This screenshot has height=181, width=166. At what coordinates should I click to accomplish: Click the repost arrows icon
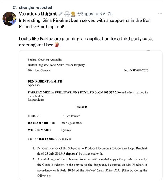point(14,8)
